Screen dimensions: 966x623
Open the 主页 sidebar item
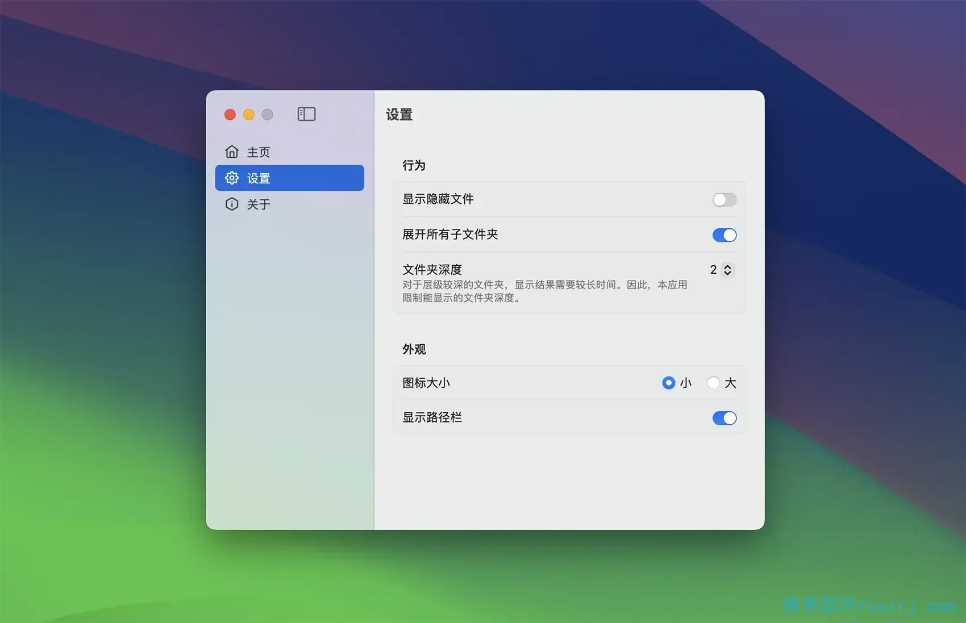(289, 152)
